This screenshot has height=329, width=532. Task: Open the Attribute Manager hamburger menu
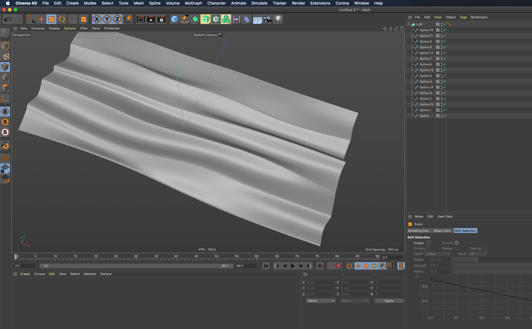tap(410, 217)
